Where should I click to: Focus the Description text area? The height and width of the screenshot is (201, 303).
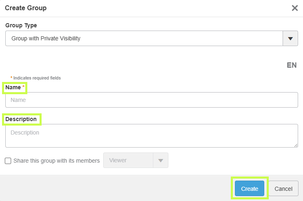point(152,136)
